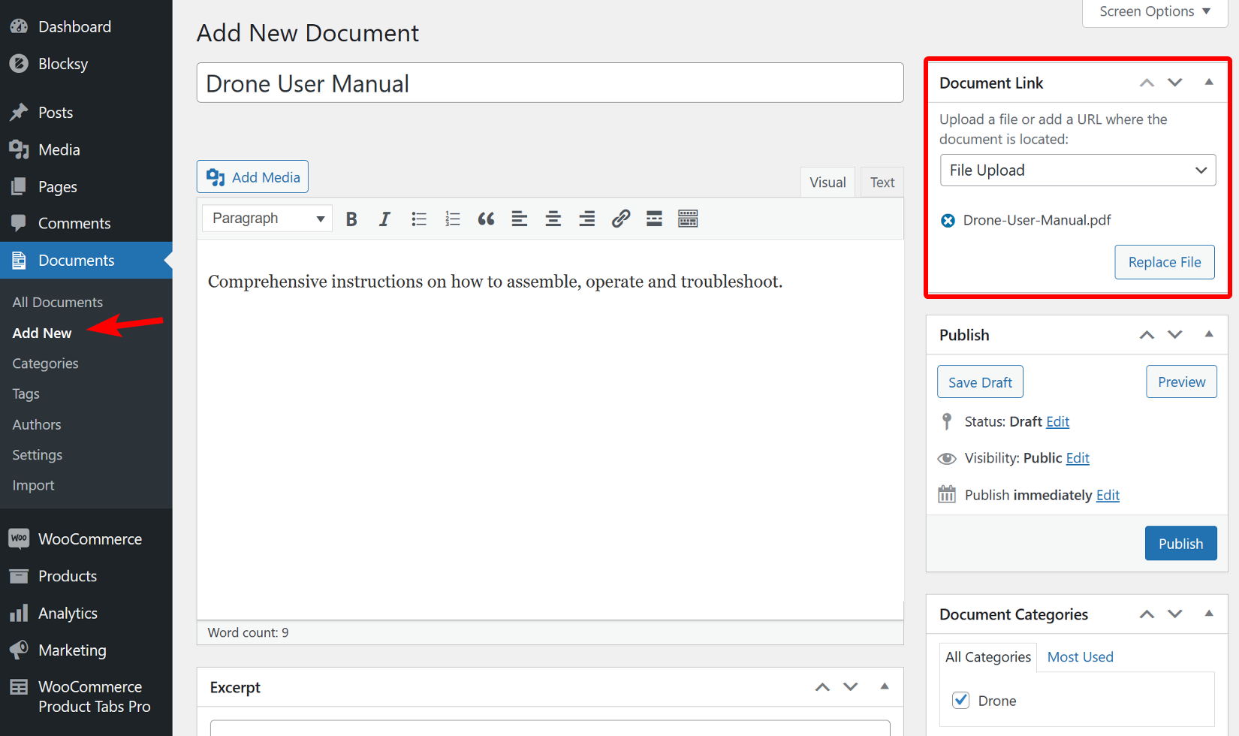Open the keyboard shortcuts toolbar toggle
The height and width of the screenshot is (736, 1239).
point(687,219)
